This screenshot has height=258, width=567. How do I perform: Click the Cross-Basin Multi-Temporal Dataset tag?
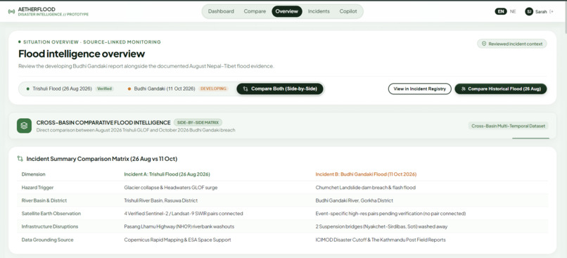pyautogui.click(x=508, y=126)
